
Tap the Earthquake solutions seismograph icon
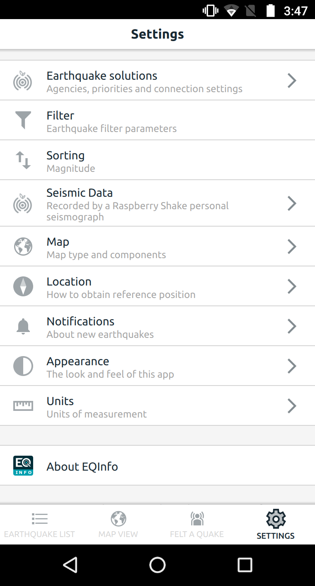pyautogui.click(x=23, y=81)
